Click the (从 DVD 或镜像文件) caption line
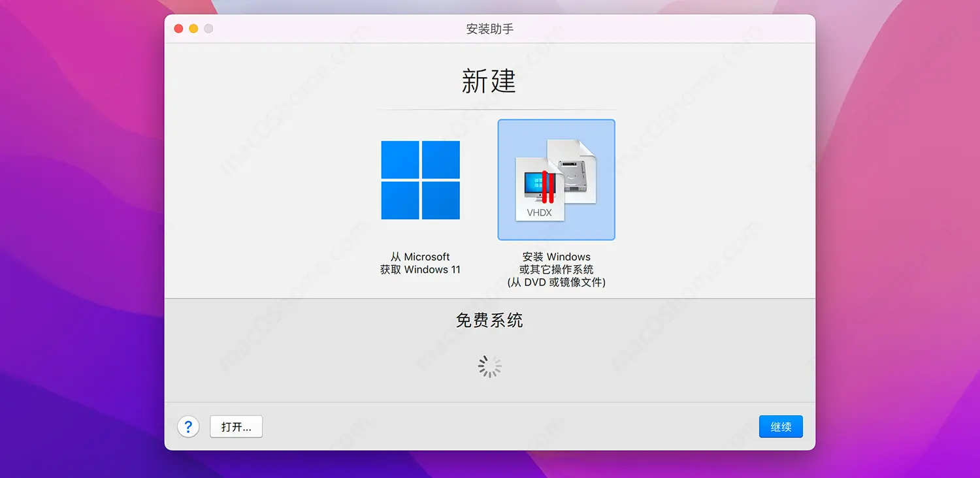This screenshot has height=478, width=980. (556, 283)
